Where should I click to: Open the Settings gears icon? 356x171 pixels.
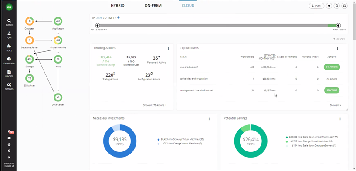[9, 84]
